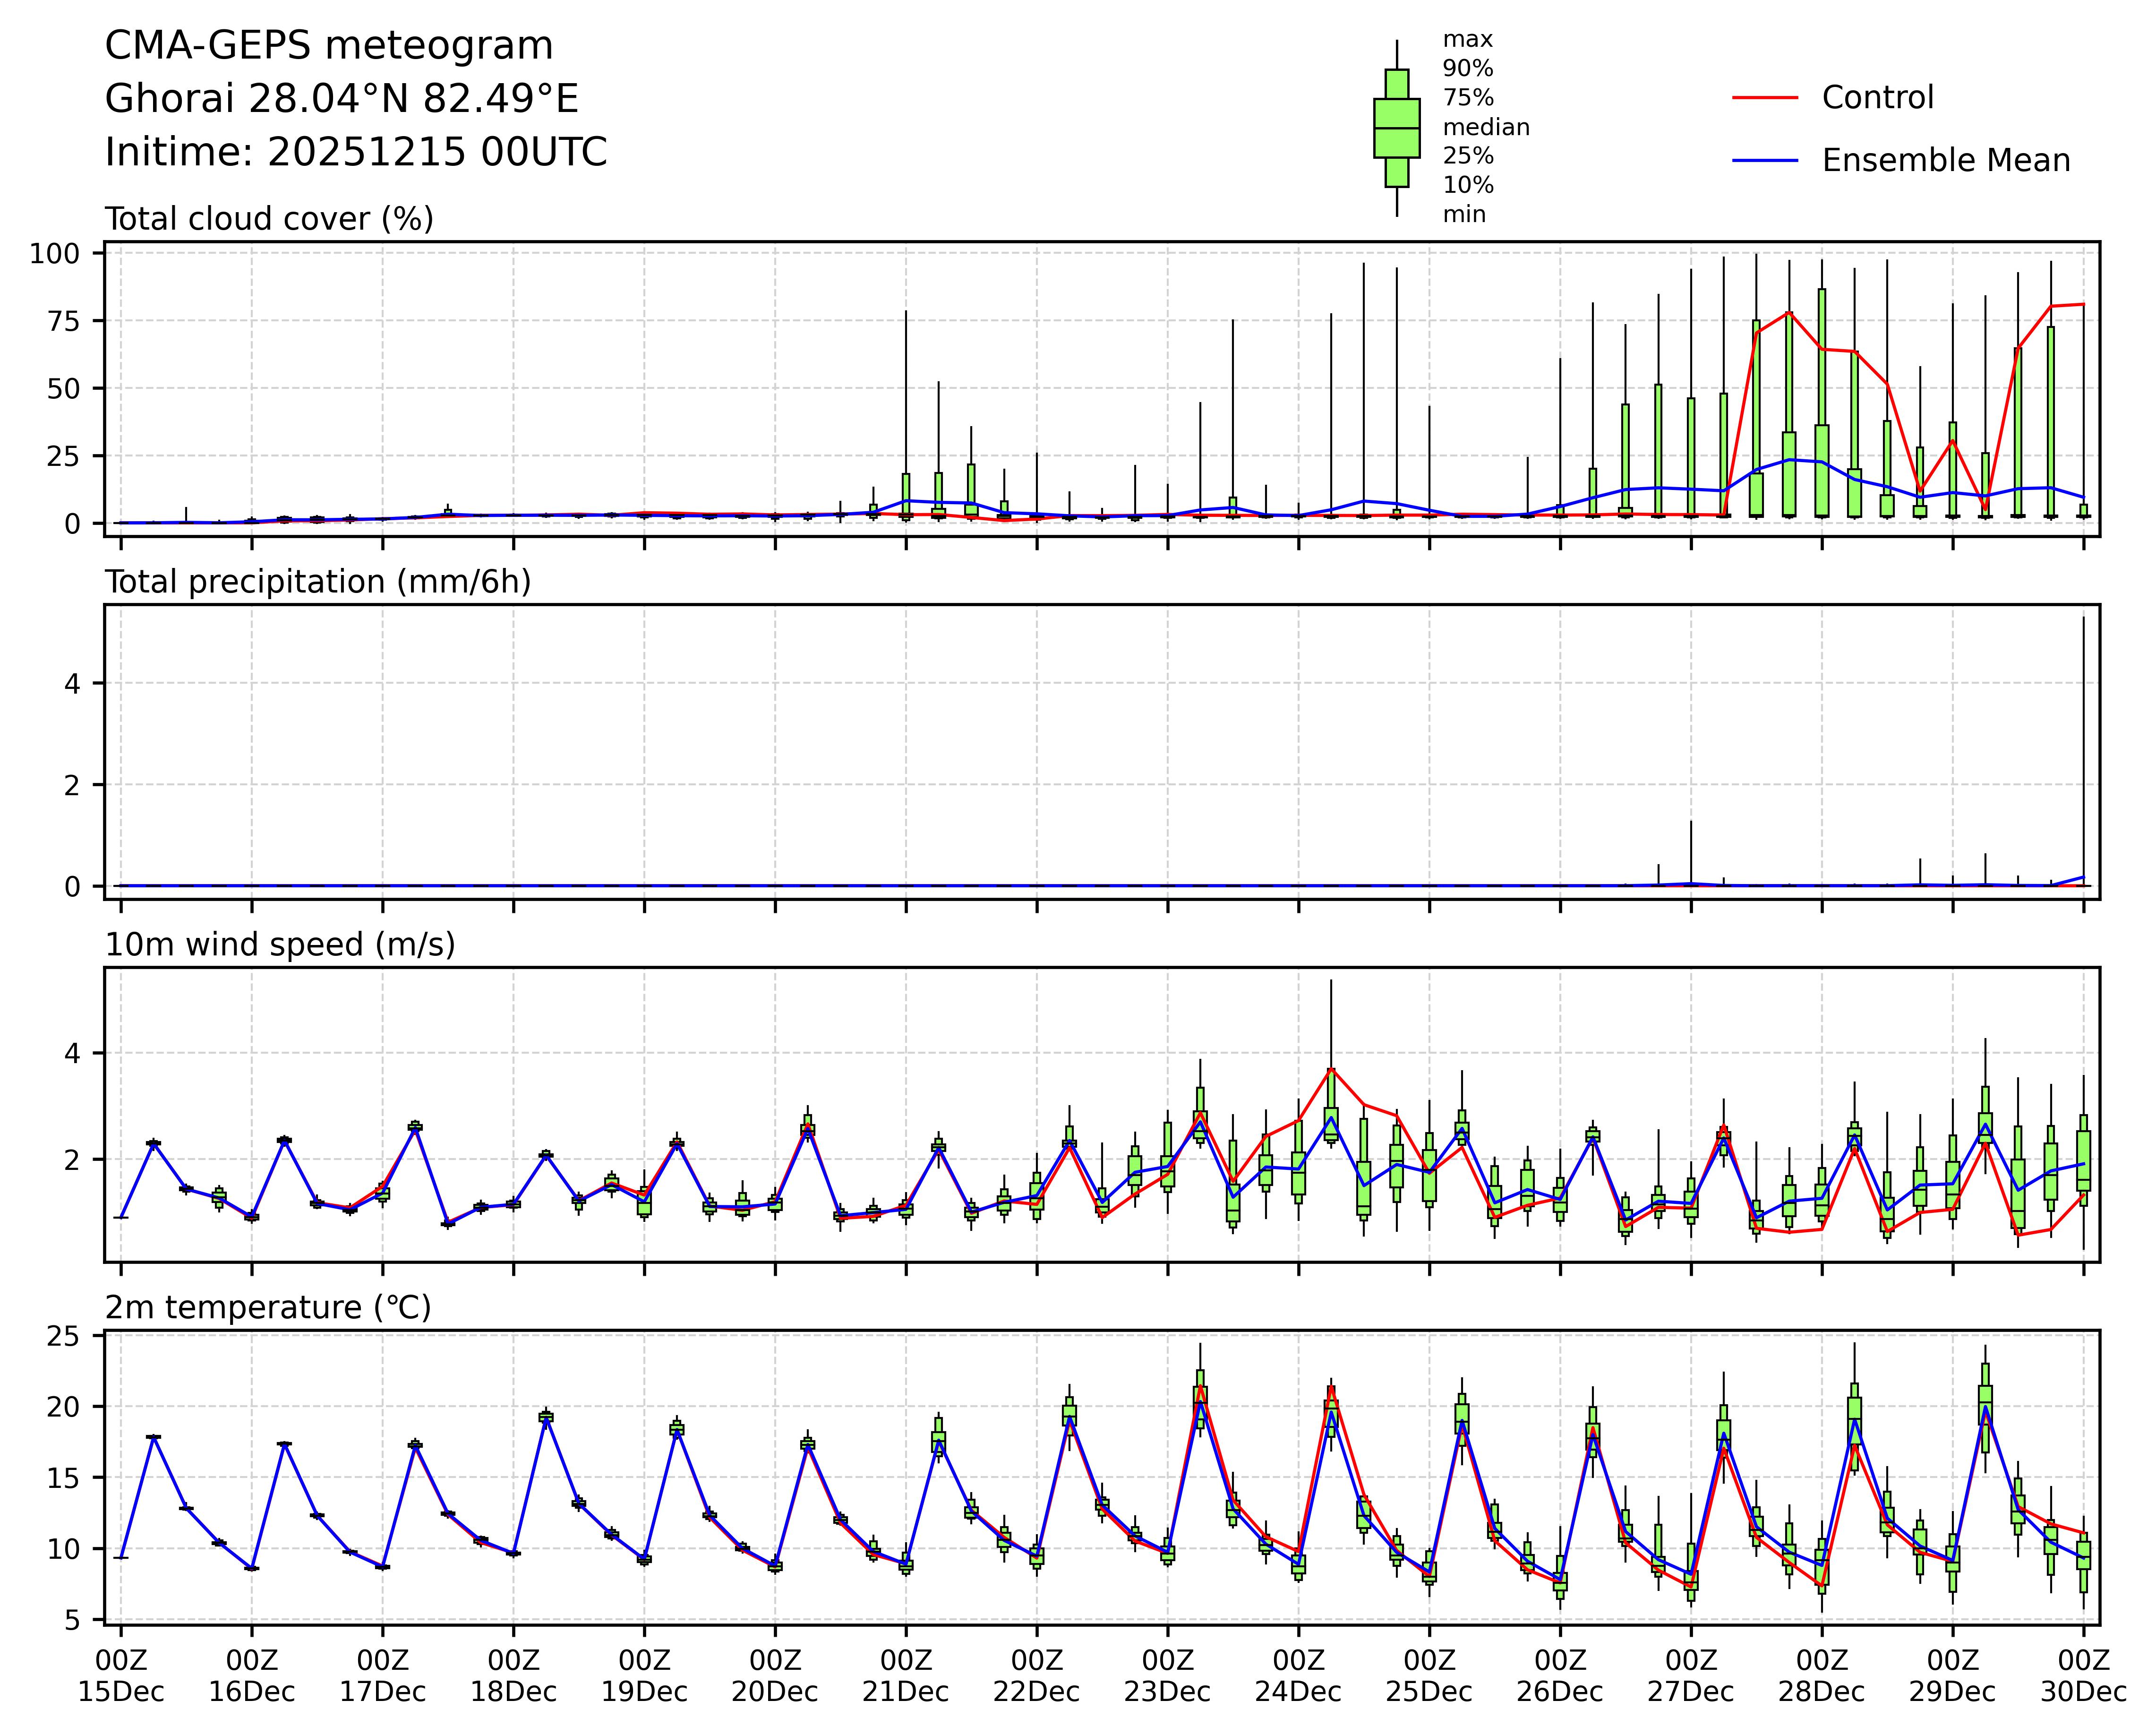Click the 00Z 24Dec axis label
2156x1735 pixels.
tap(1298, 1676)
